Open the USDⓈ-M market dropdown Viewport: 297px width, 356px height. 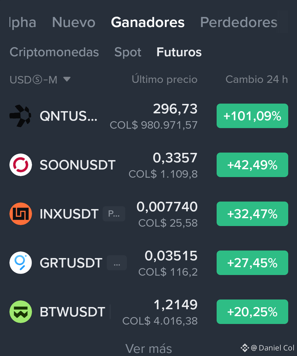40,79
